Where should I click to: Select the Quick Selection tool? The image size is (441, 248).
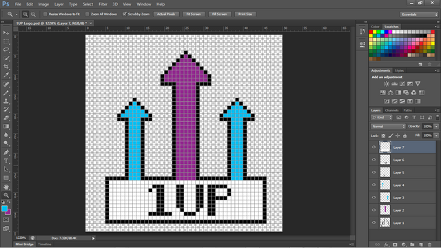coord(6,58)
